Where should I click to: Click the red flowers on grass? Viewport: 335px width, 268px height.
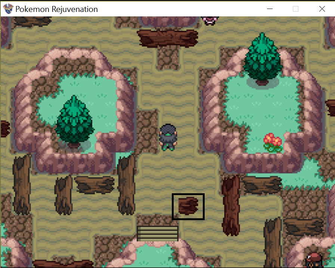point(273,142)
